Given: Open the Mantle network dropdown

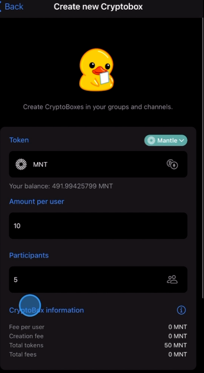Looking at the screenshot, I should 165,141.
